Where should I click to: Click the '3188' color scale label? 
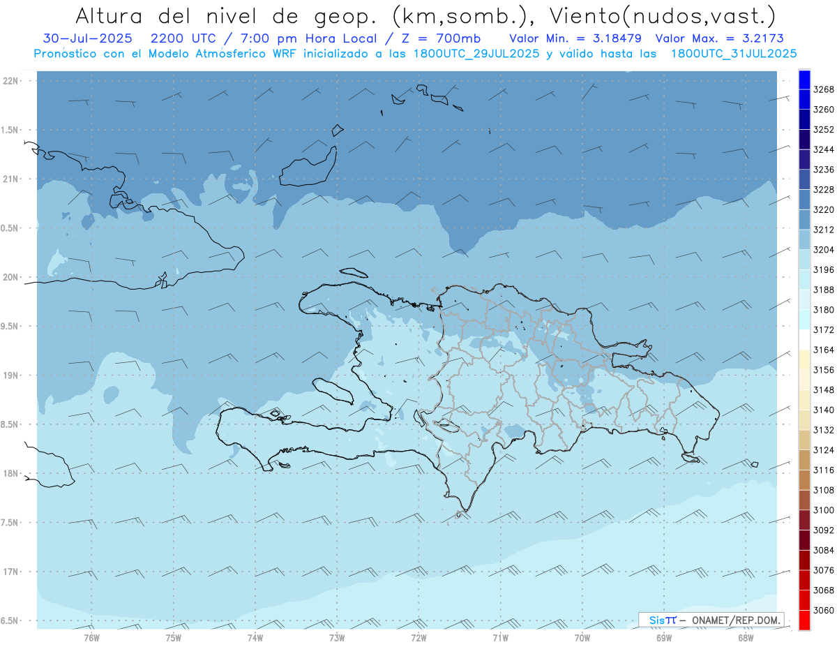[x=824, y=290]
